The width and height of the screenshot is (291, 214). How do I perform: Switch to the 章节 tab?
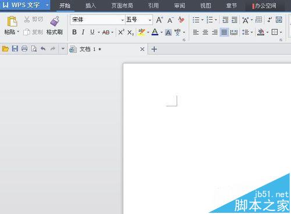[x=232, y=6]
